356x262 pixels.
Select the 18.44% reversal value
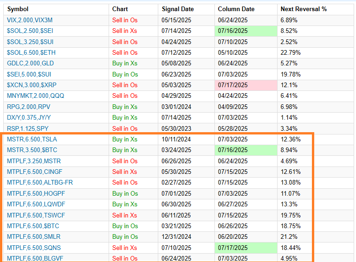(x=291, y=248)
